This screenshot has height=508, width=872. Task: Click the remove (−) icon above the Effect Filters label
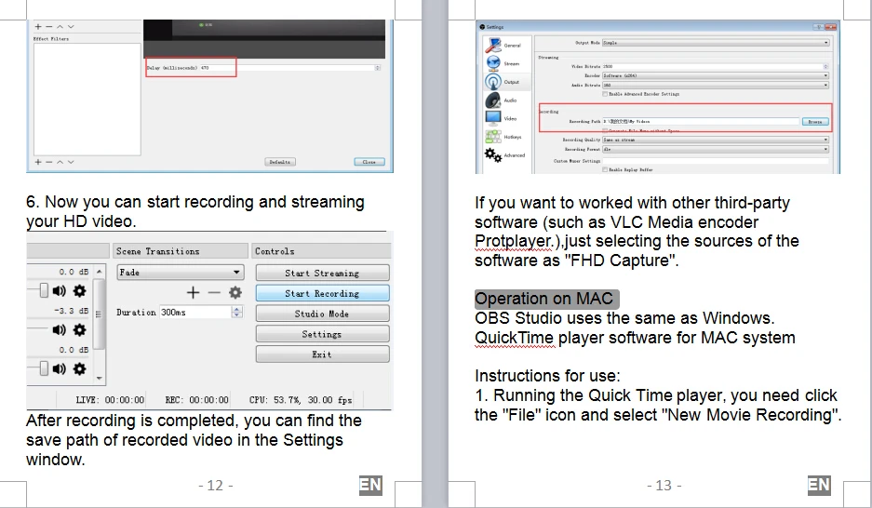pyautogui.click(x=49, y=26)
